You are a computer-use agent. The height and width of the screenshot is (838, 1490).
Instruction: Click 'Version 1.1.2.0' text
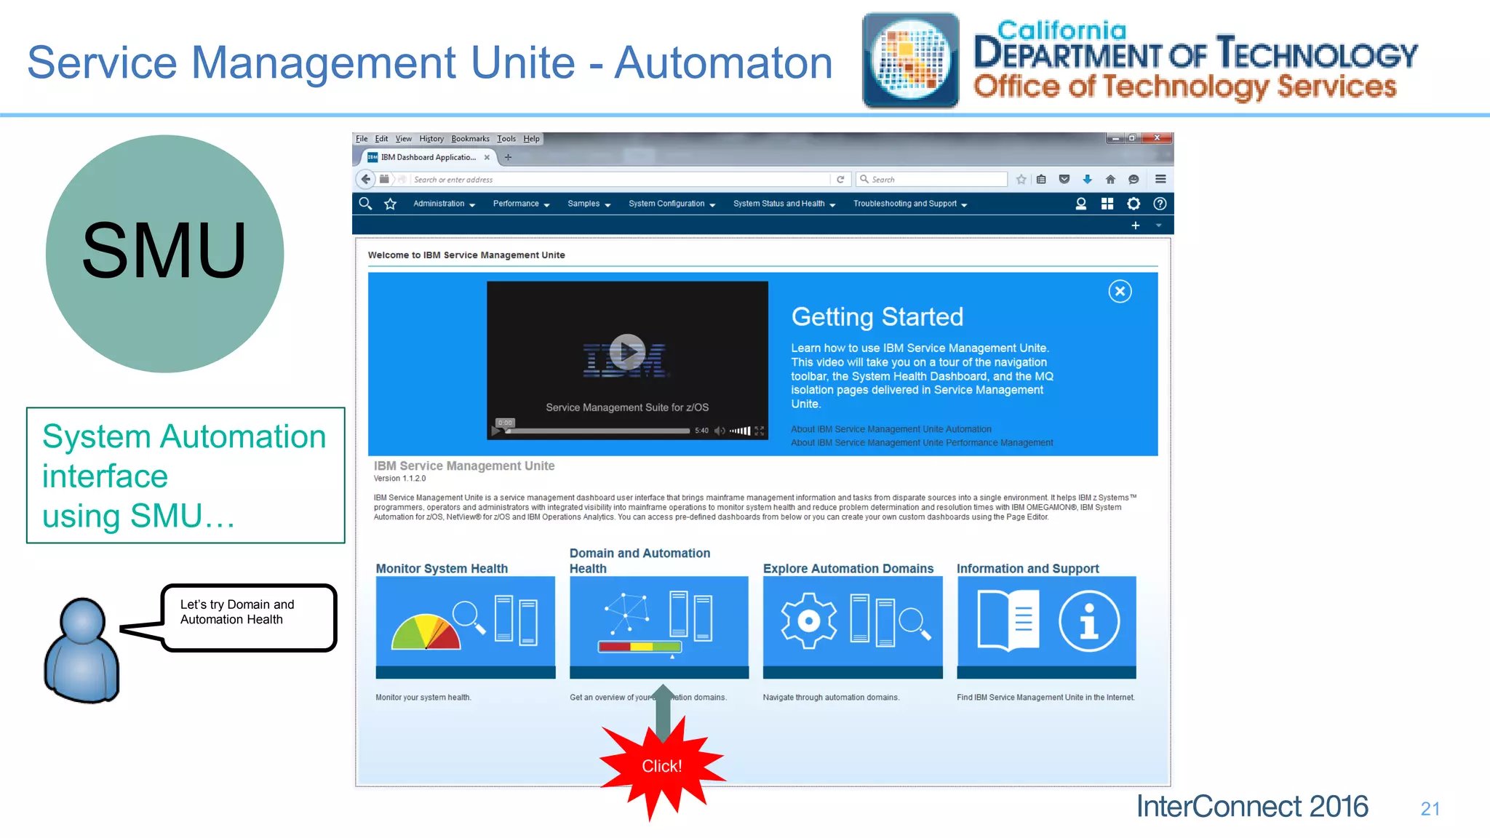[399, 479]
